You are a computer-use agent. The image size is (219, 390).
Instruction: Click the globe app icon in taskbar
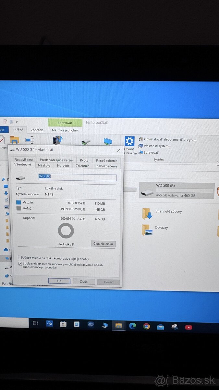(91, 324)
